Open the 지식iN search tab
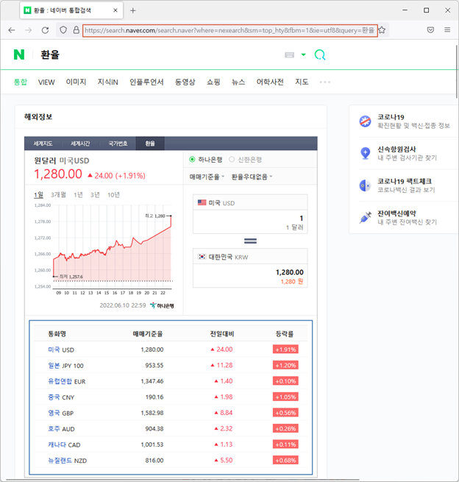The height and width of the screenshot is (482, 459). coord(108,82)
